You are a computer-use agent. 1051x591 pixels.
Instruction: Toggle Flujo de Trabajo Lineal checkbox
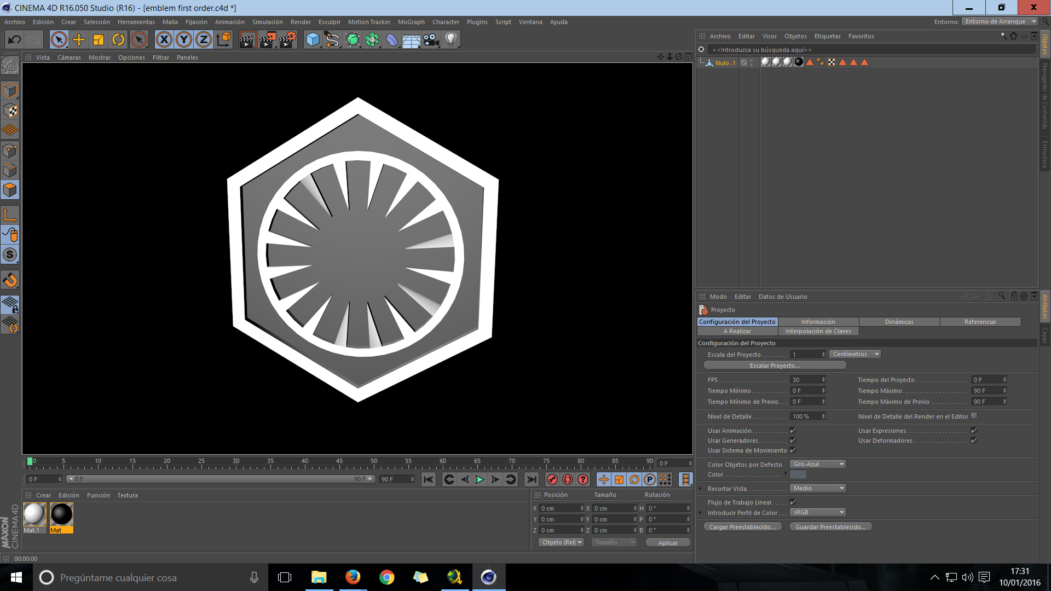coord(793,502)
